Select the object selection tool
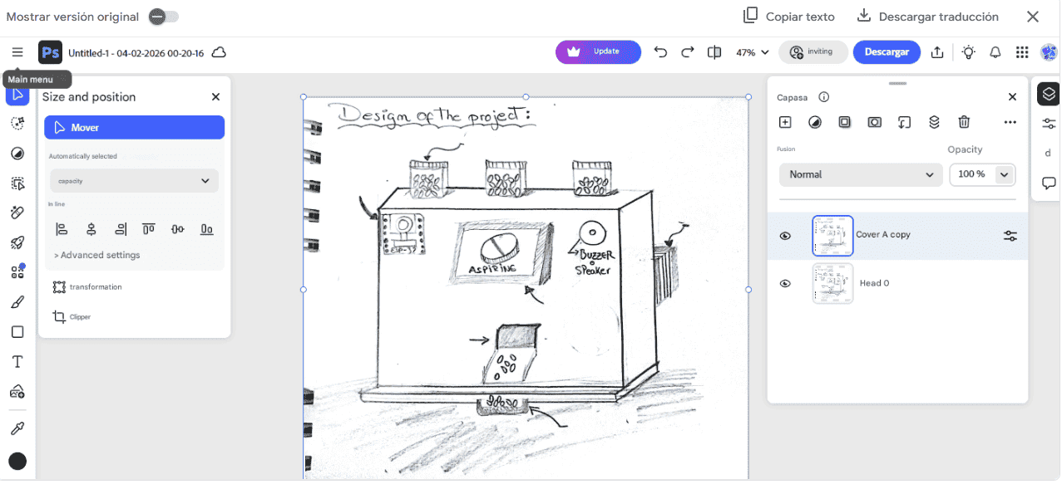1062x484 pixels. pos(17,183)
